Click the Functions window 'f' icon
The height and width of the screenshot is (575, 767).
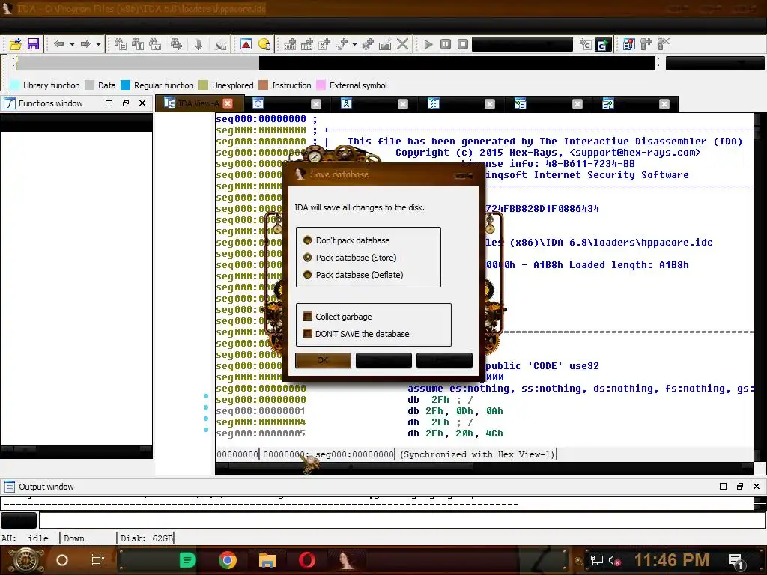click(x=10, y=103)
